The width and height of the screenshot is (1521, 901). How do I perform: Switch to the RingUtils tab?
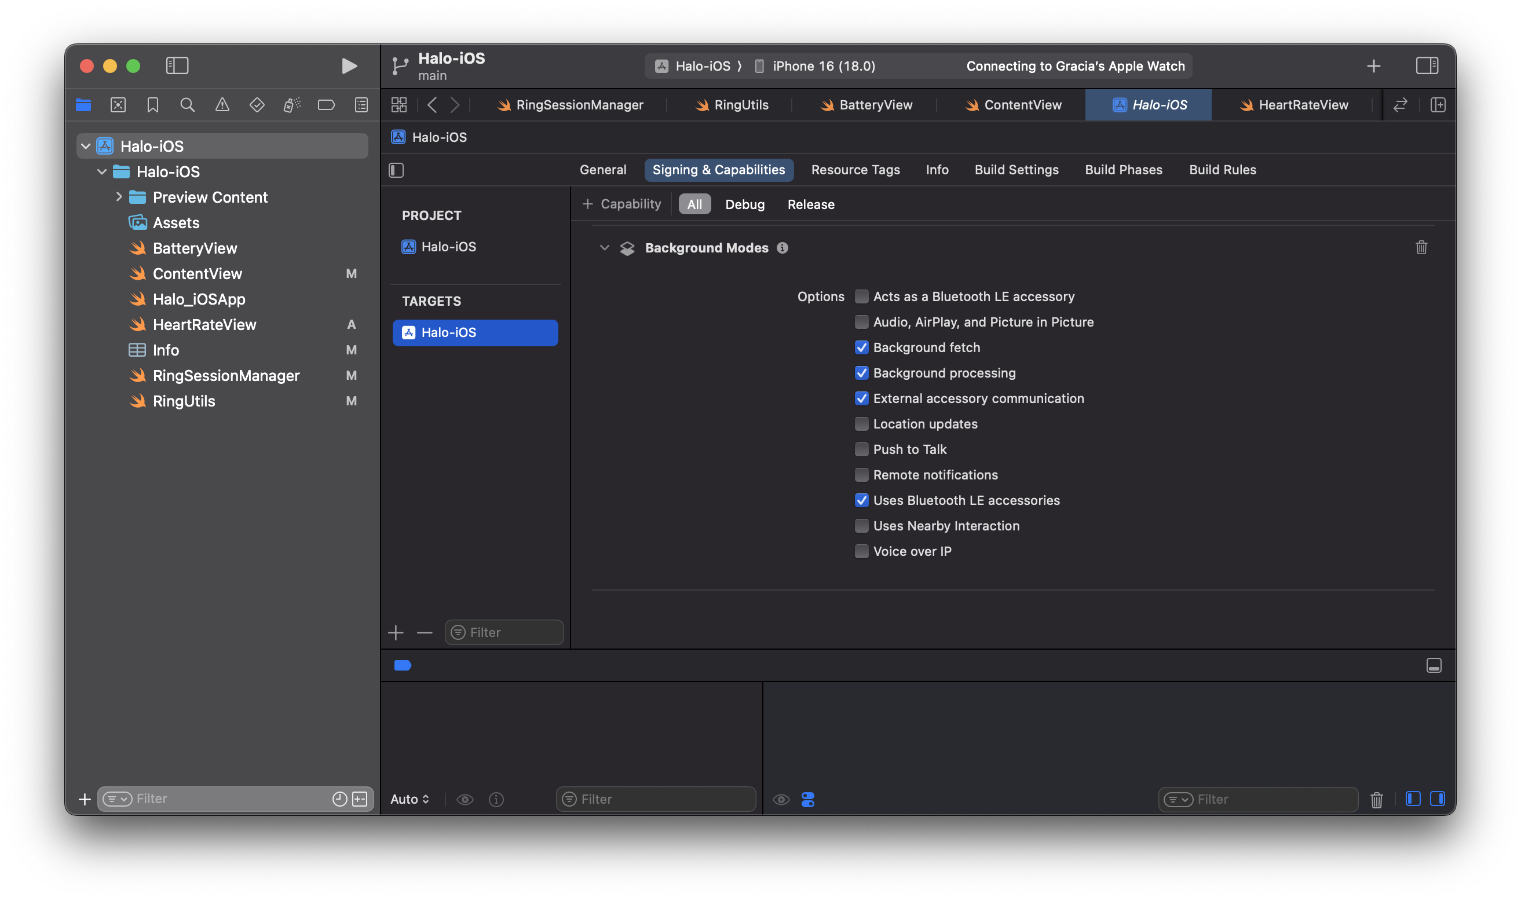731,105
